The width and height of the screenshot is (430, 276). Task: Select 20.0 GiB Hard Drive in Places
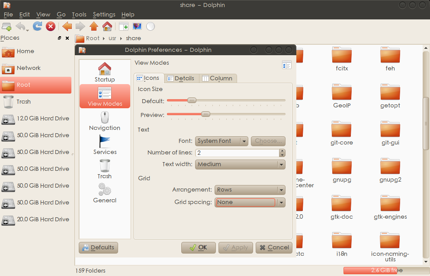(x=35, y=220)
